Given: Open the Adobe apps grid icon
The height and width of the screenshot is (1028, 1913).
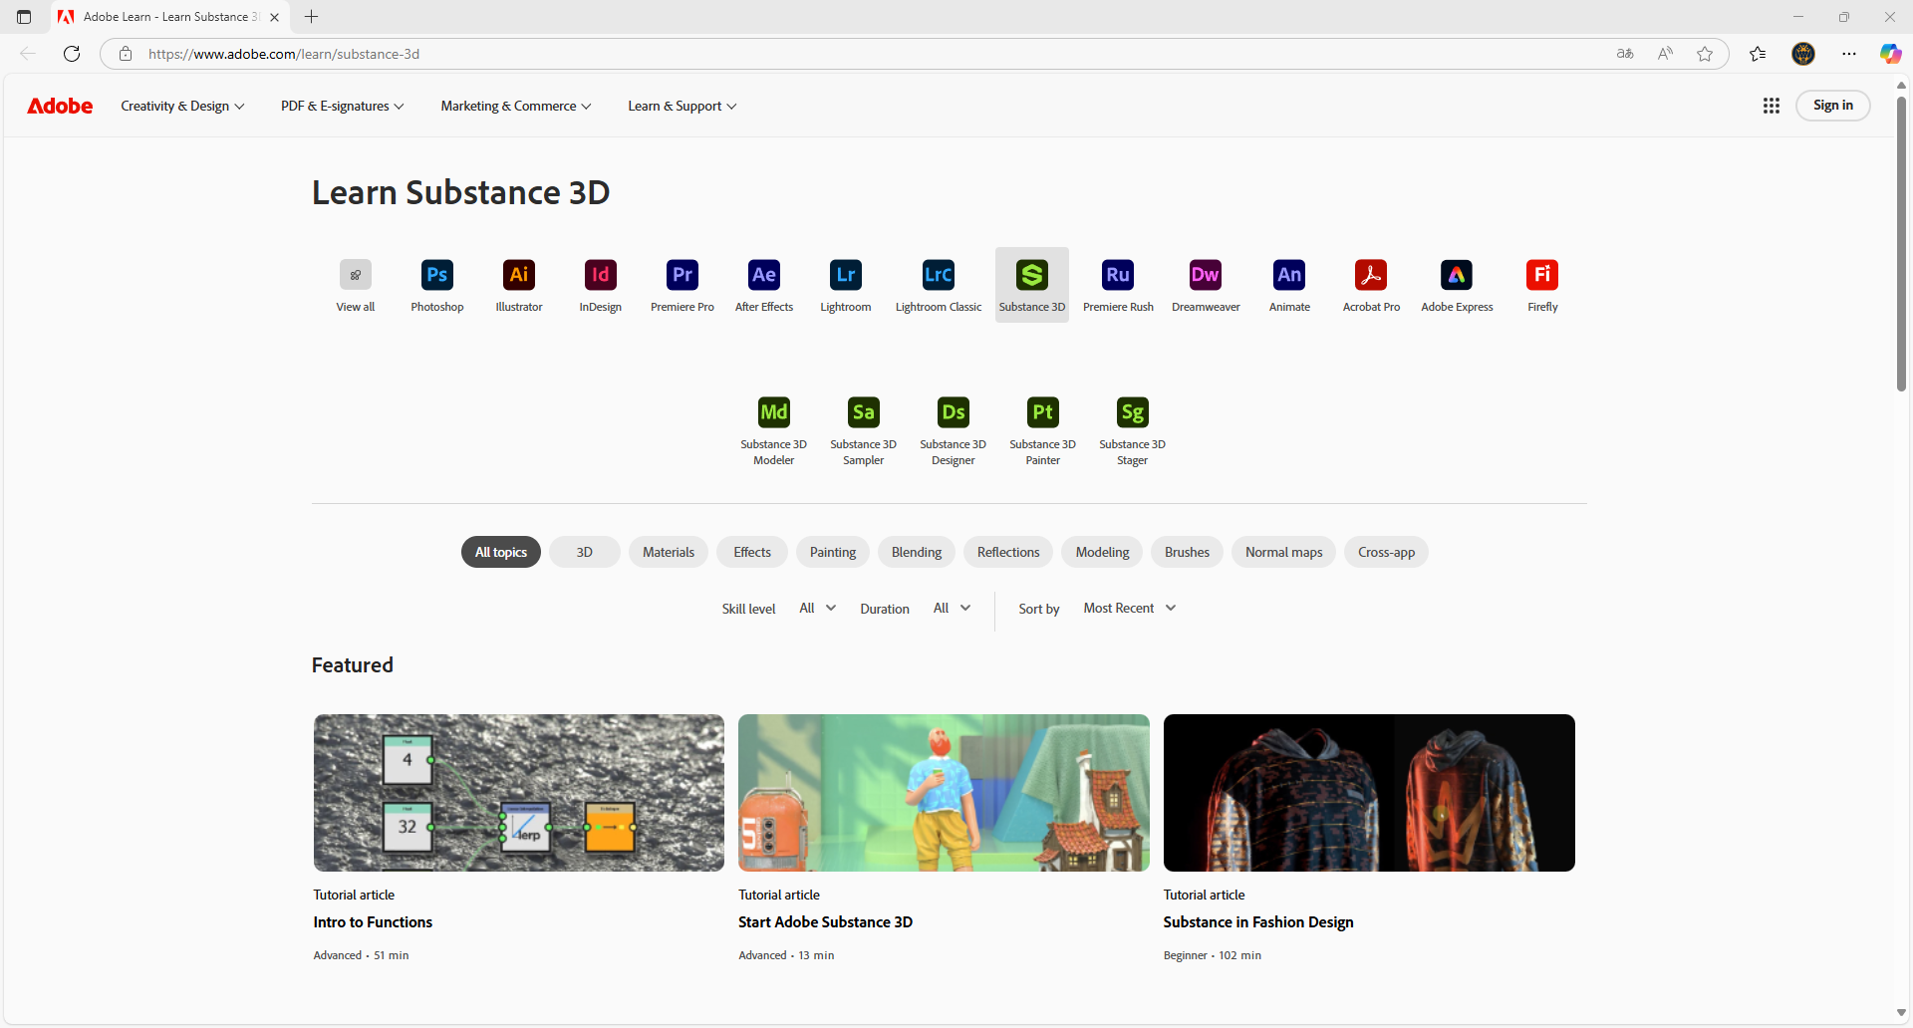Looking at the screenshot, I should coord(1772,106).
